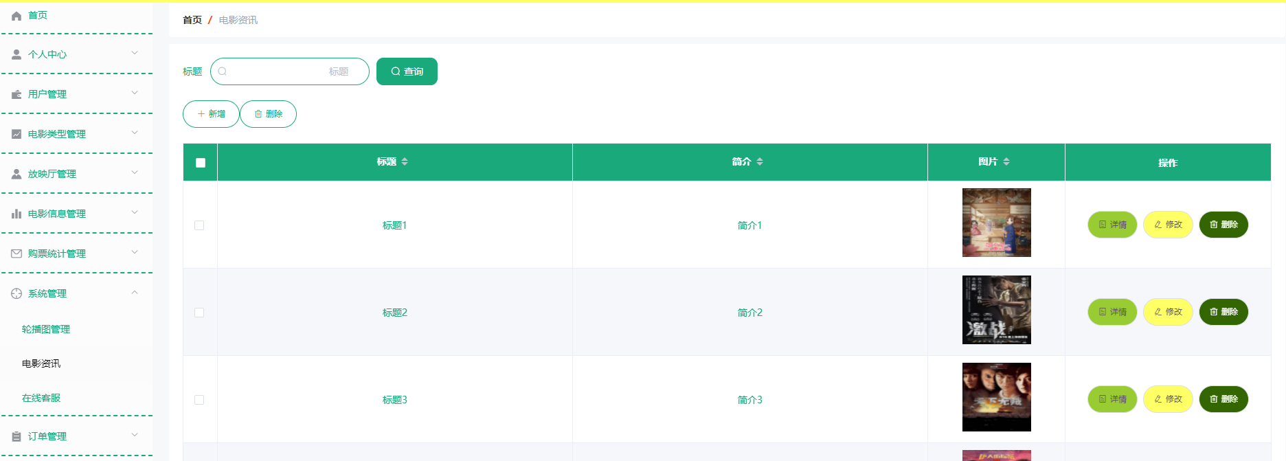The height and width of the screenshot is (461, 1286).
Task: Select the 系统管理 gear icon
Action: (x=15, y=293)
